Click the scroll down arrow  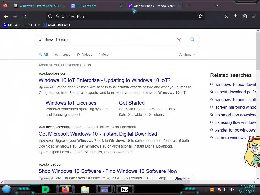(258, 178)
